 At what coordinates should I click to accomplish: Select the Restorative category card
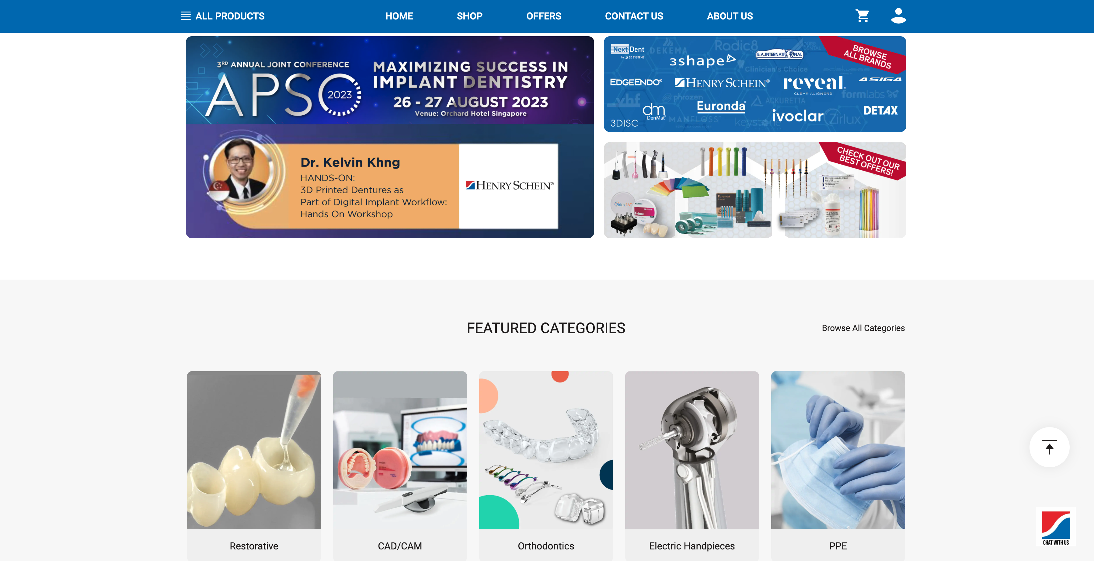254,466
